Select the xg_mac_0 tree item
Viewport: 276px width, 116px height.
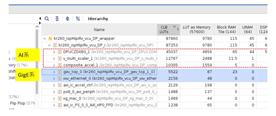point(72,99)
